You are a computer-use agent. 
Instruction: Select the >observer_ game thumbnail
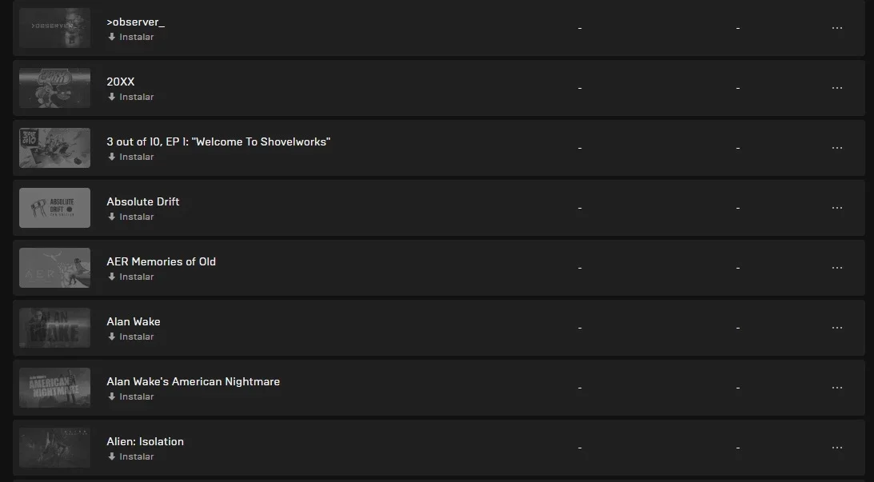click(54, 28)
